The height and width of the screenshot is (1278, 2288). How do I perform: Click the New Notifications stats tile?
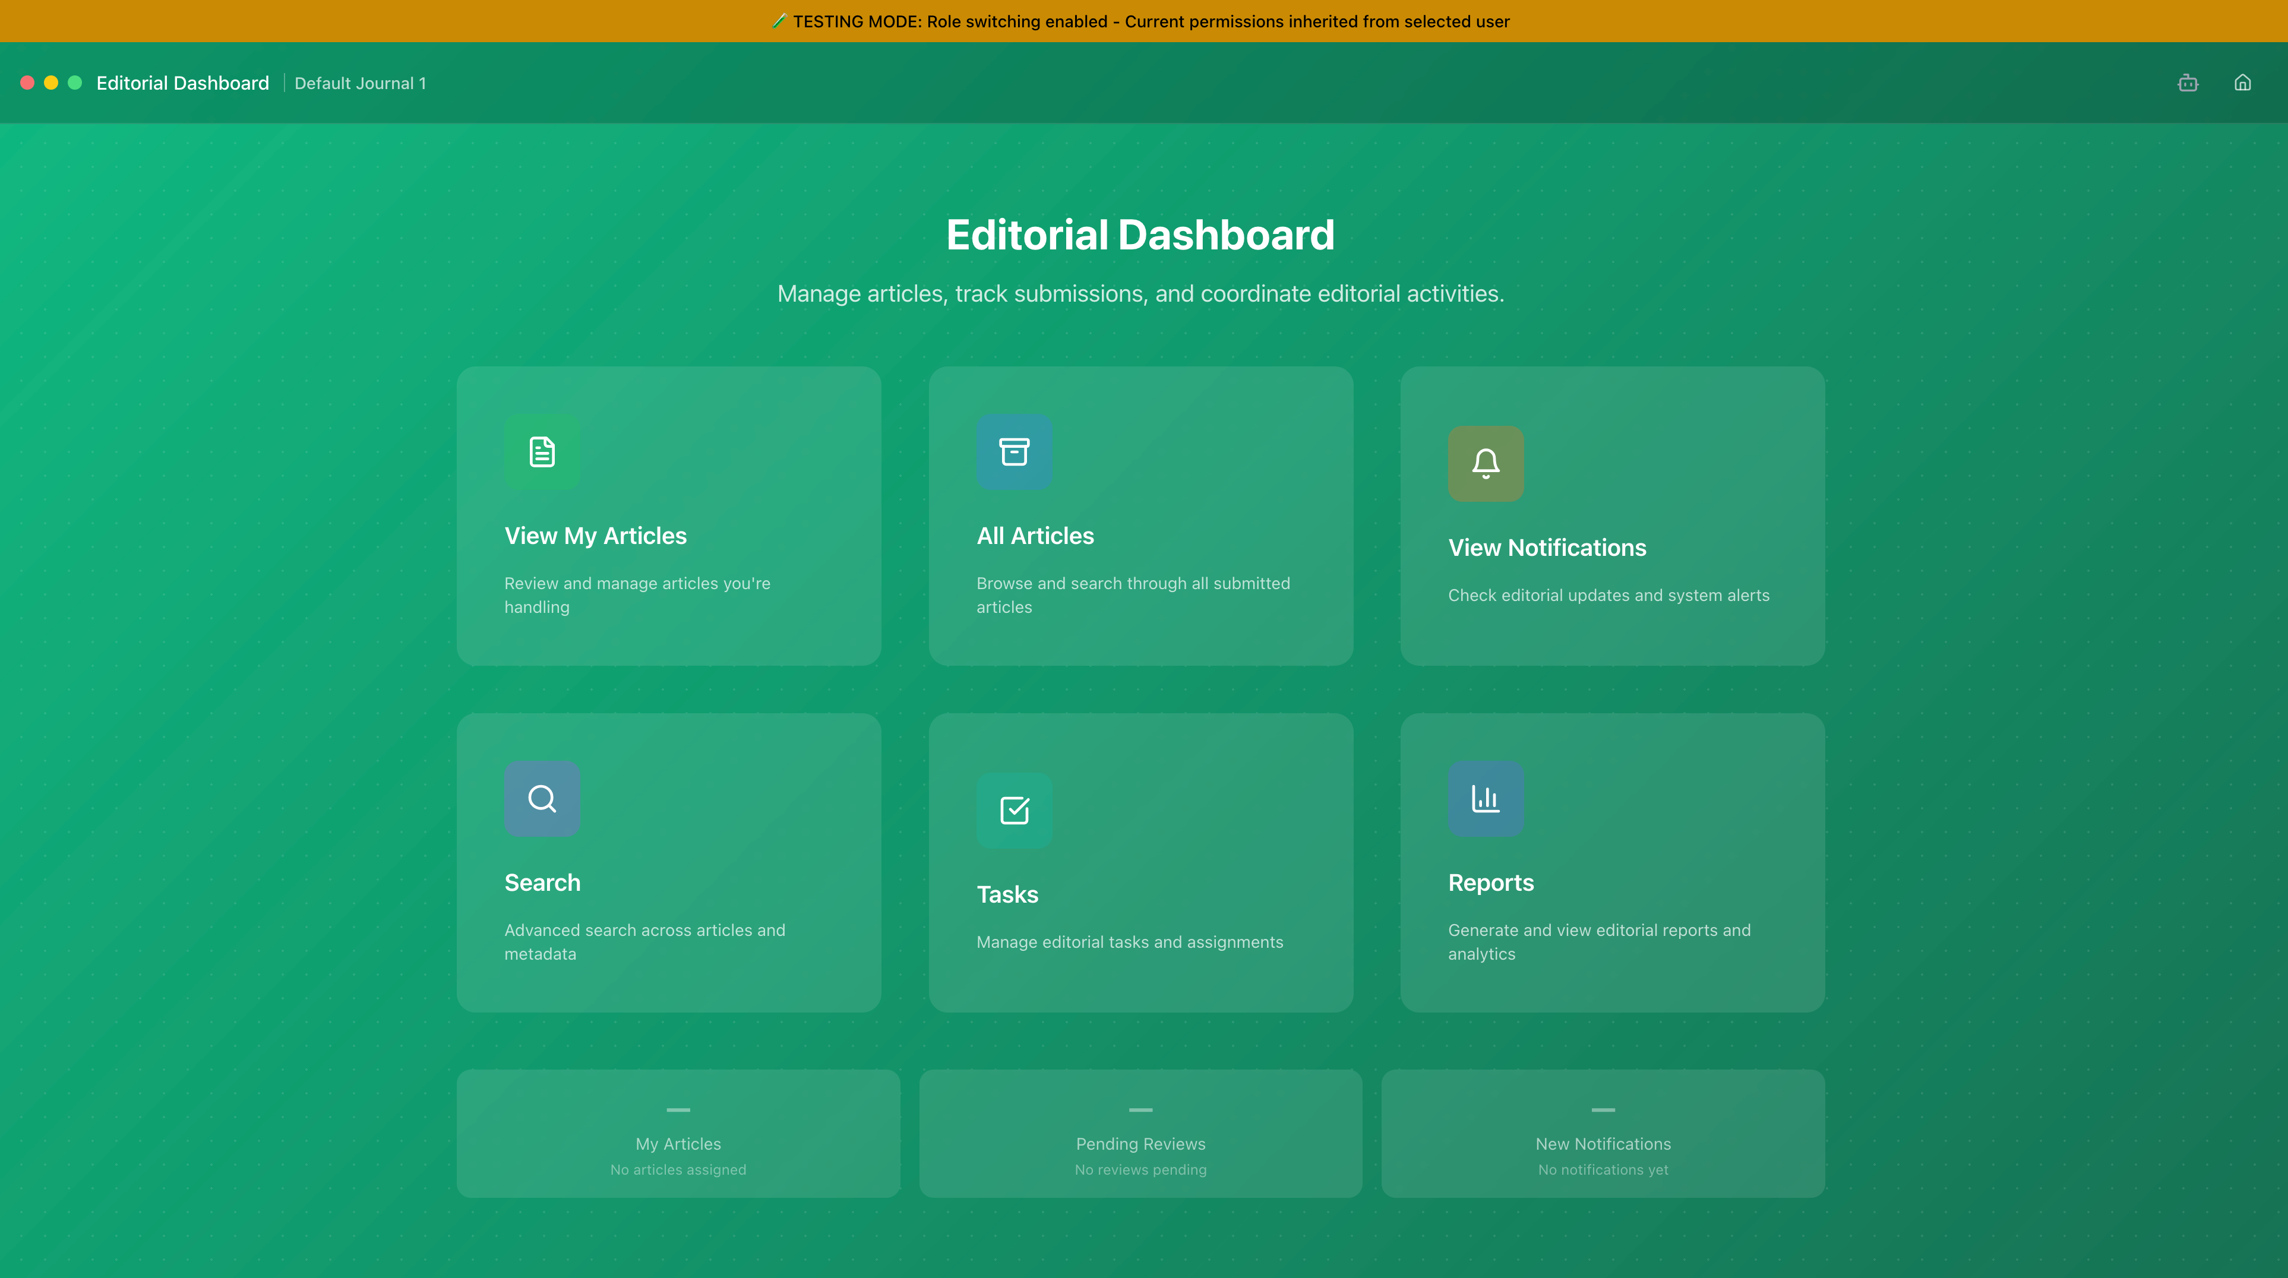pos(1603,1133)
